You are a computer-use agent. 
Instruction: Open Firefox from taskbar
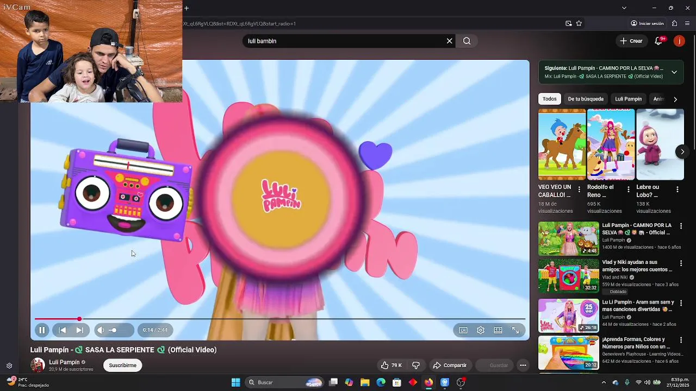click(x=428, y=382)
